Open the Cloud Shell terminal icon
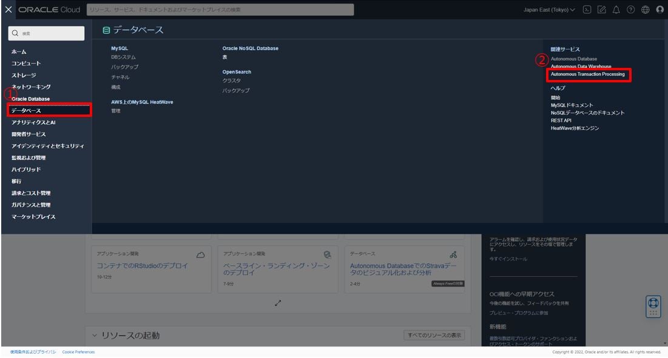This screenshot has width=668, height=358. [x=587, y=9]
